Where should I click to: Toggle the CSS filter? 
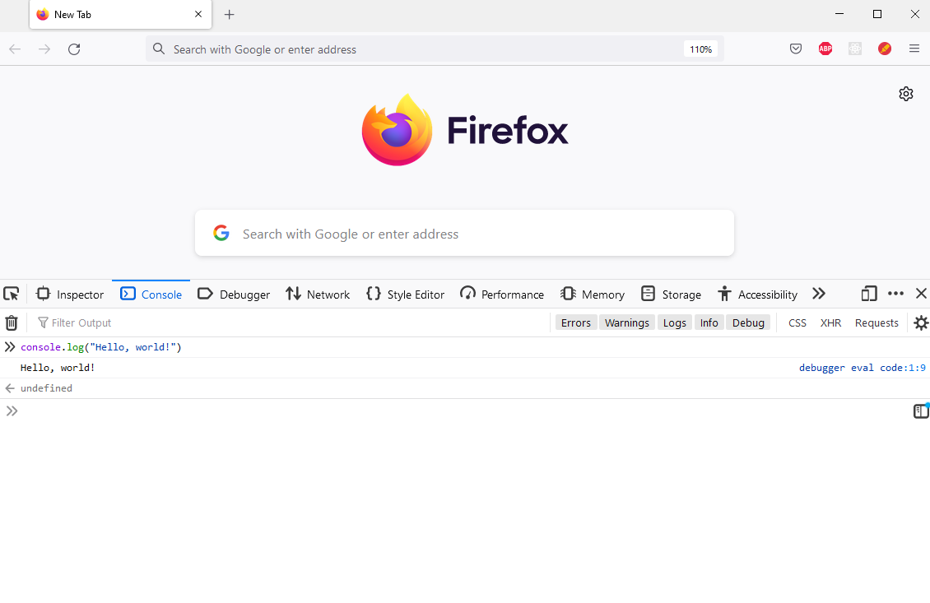pos(797,322)
